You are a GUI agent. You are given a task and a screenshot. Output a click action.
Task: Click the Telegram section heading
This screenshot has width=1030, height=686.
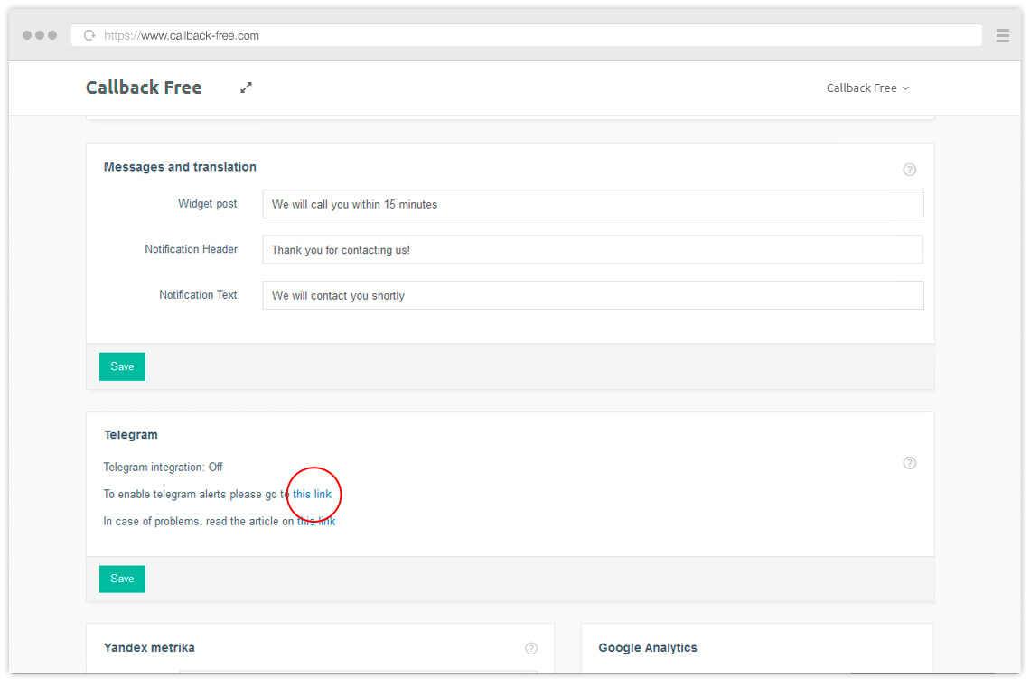[x=131, y=434]
